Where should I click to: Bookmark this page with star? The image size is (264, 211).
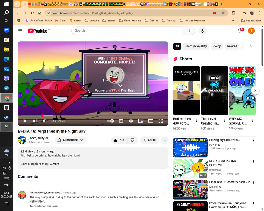tap(223, 13)
